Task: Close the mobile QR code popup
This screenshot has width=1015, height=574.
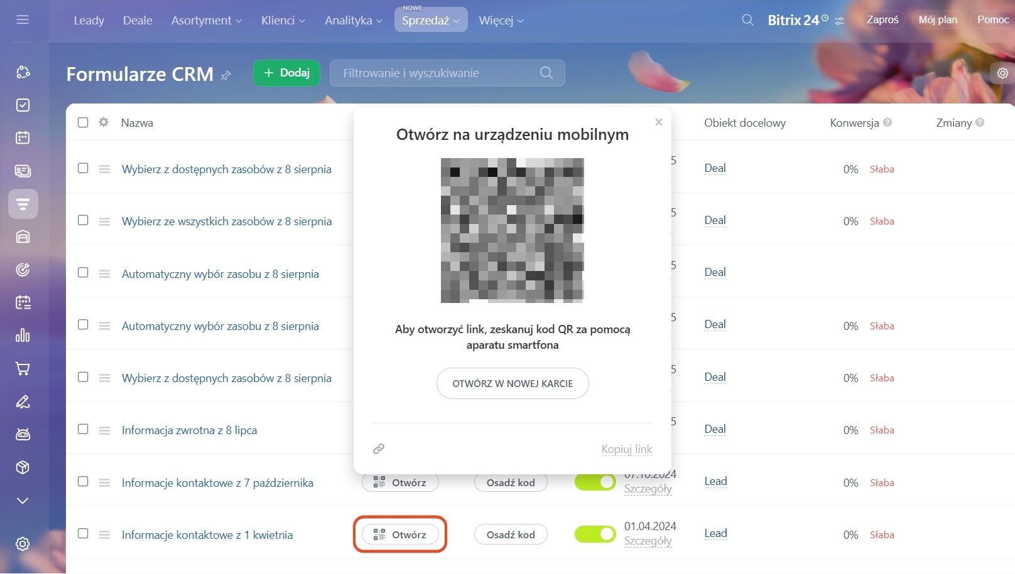Action: 659,122
